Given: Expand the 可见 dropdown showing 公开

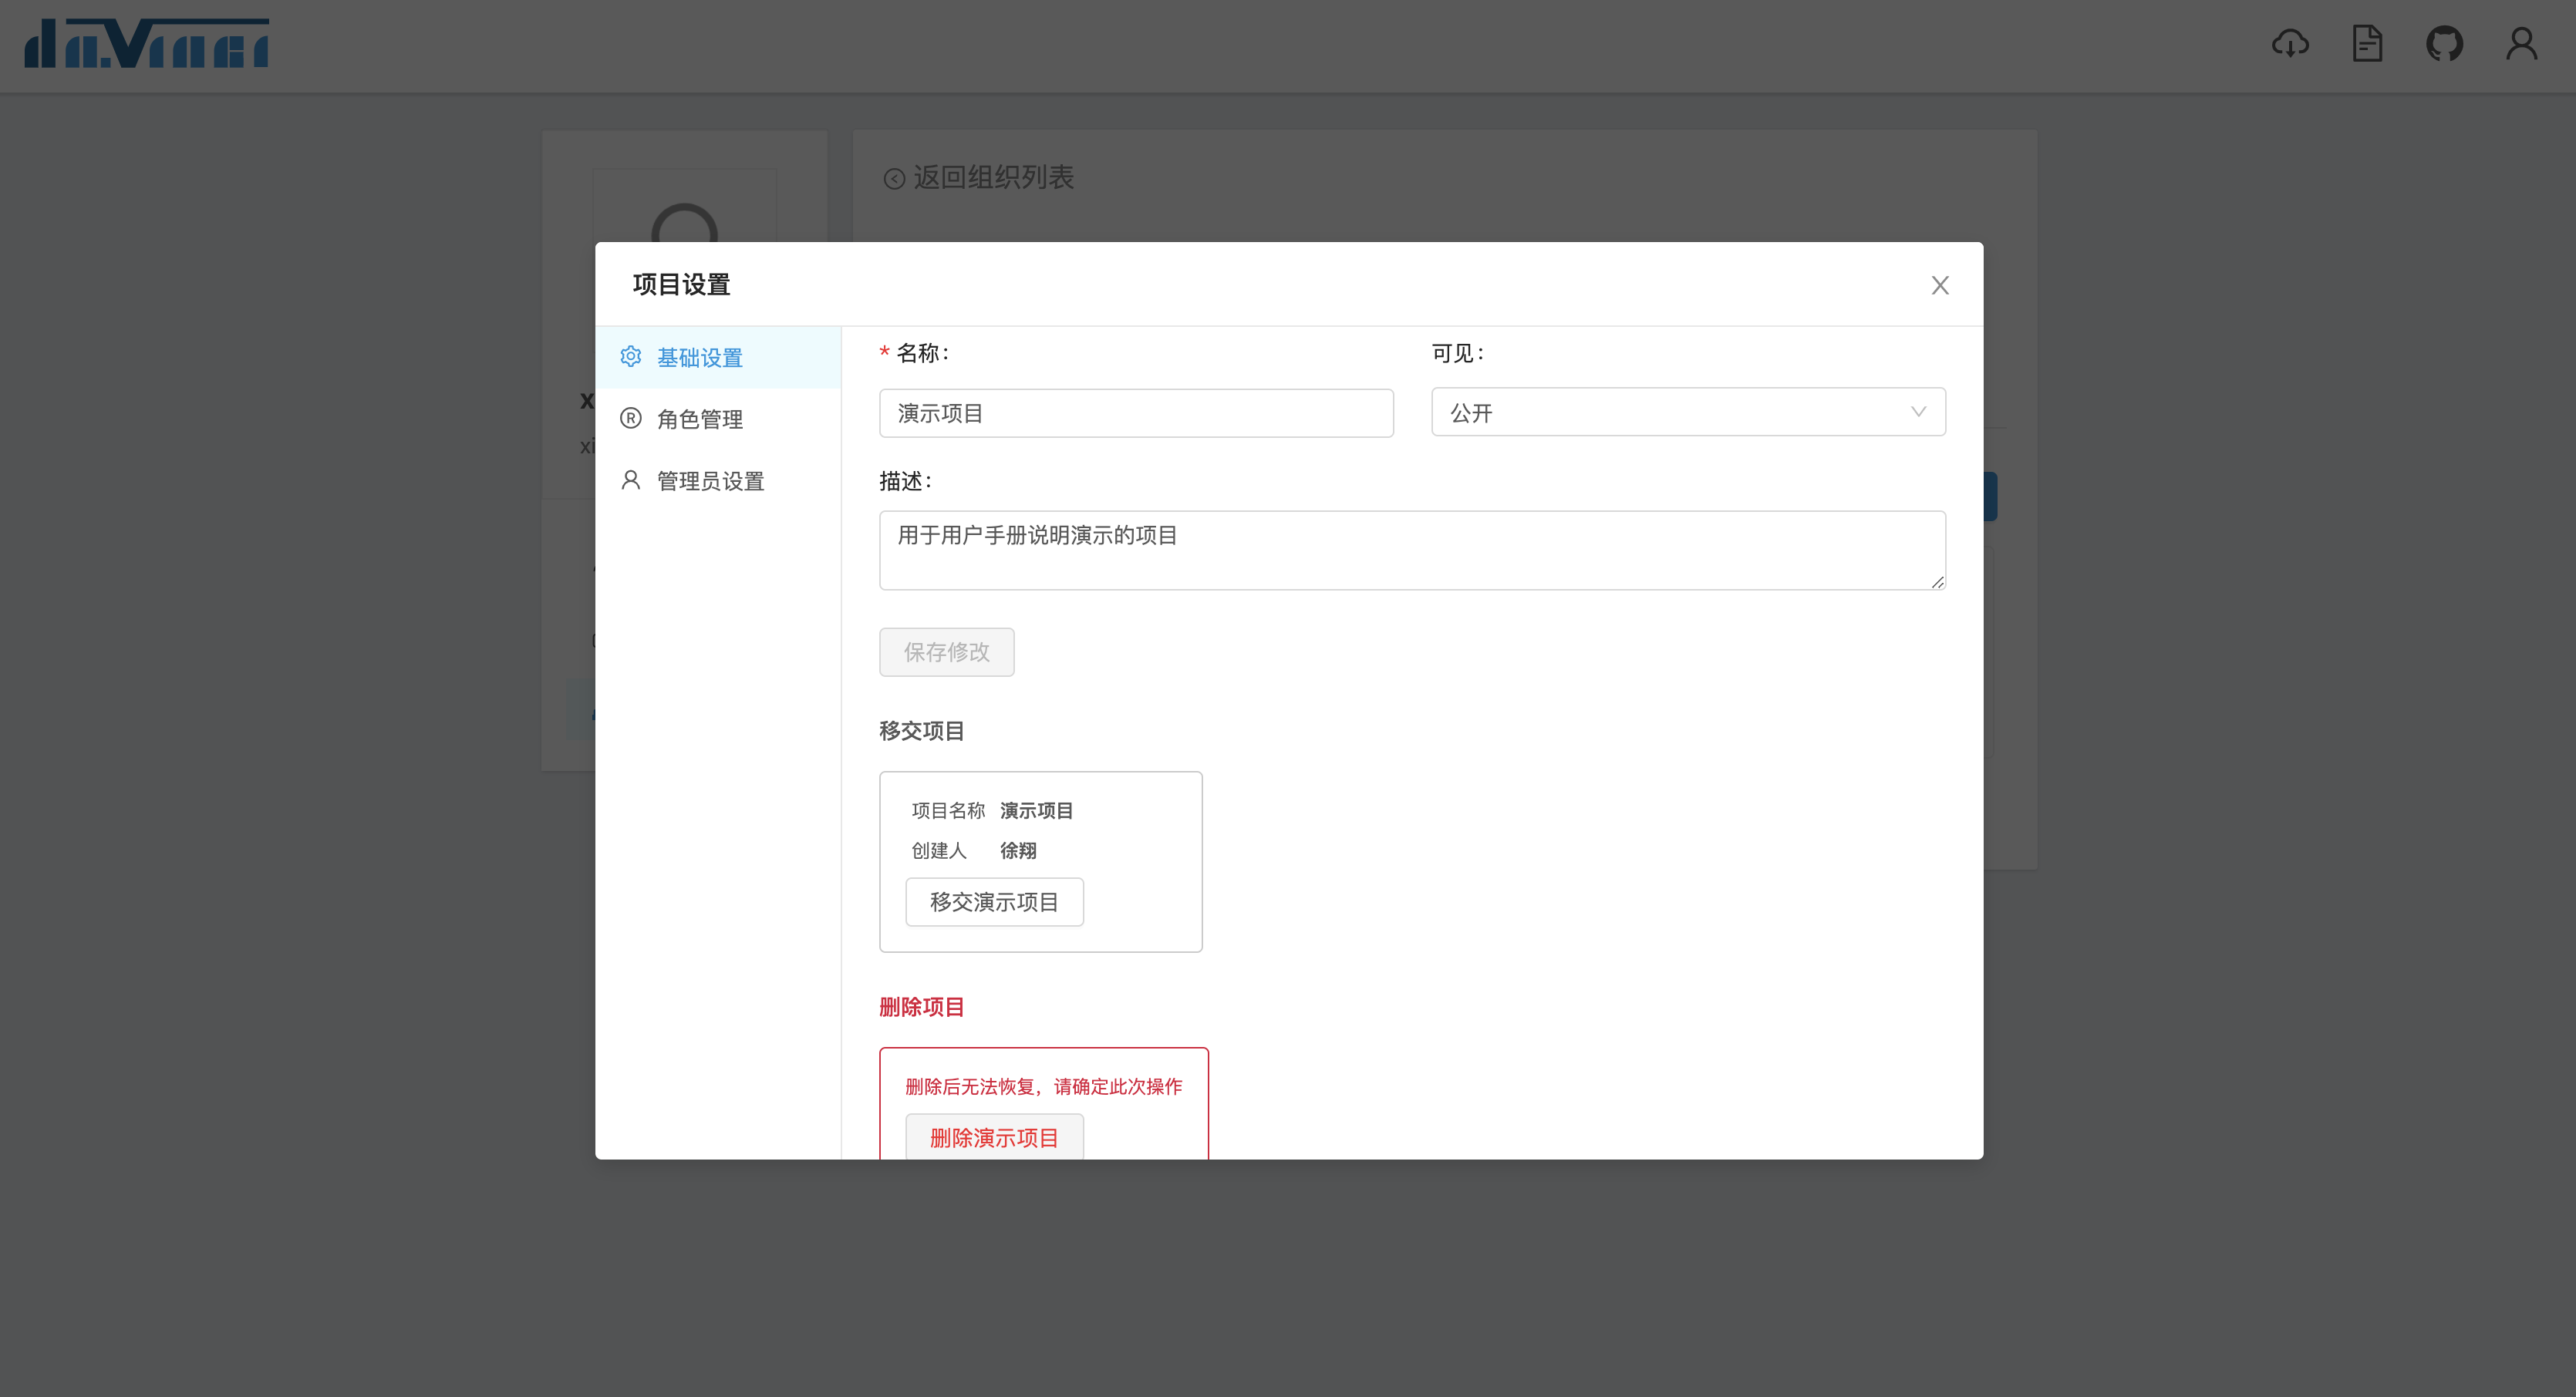Looking at the screenshot, I should 1687,412.
